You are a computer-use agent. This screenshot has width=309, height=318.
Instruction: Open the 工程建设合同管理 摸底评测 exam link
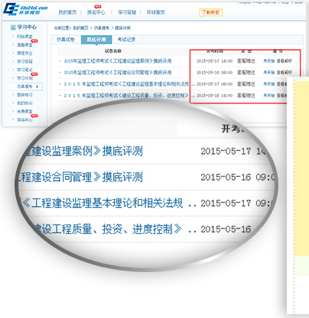tap(118, 73)
